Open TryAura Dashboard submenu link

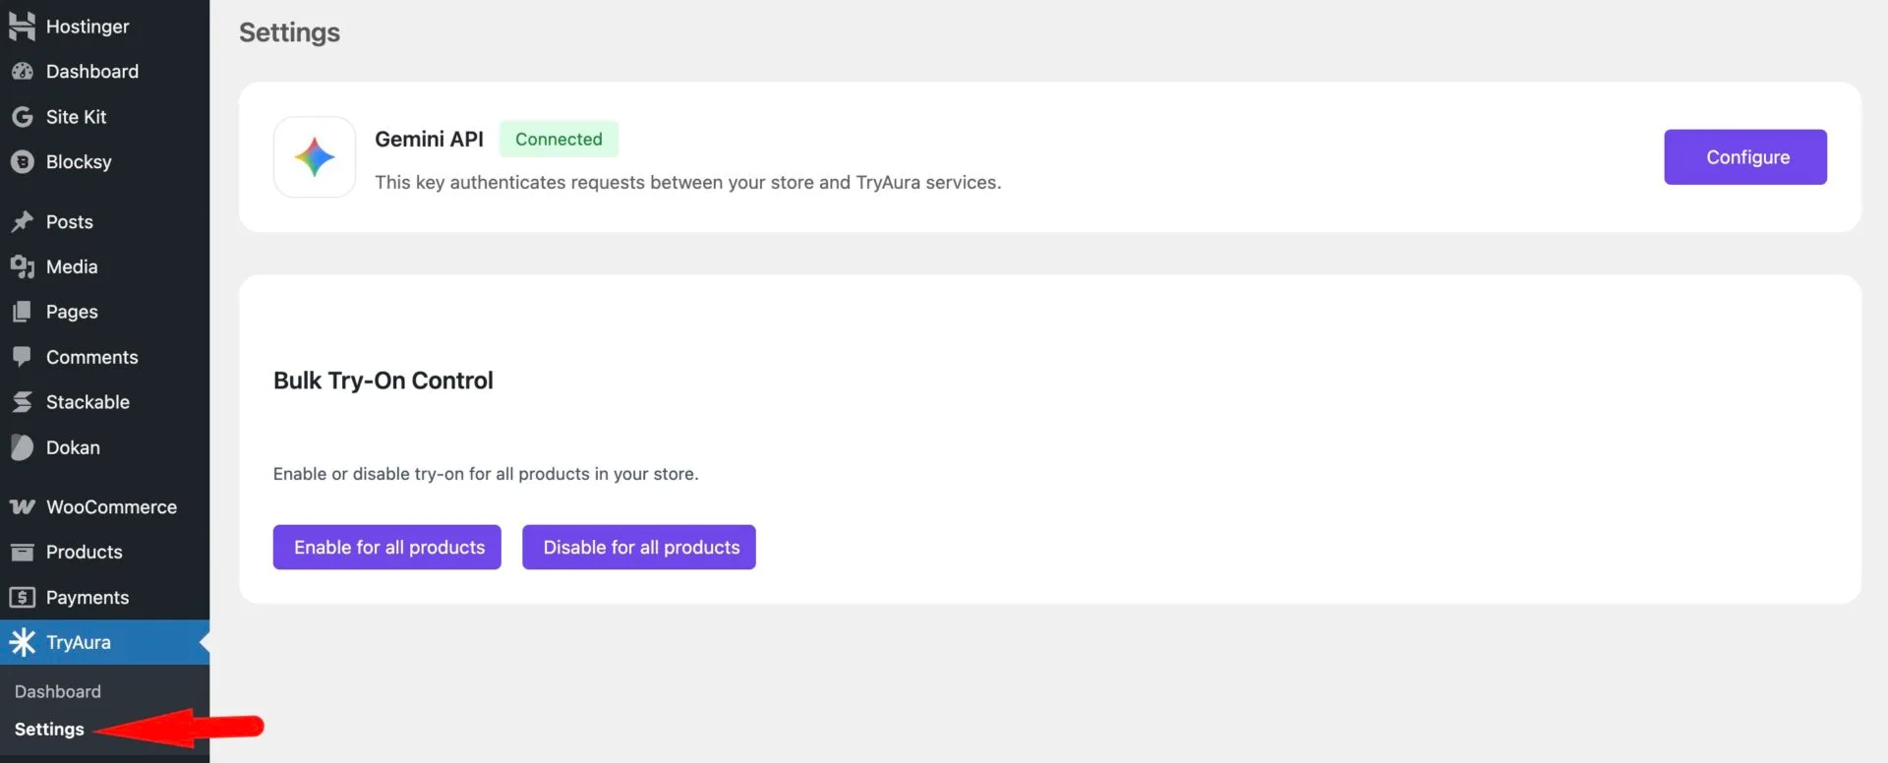[x=58, y=692]
